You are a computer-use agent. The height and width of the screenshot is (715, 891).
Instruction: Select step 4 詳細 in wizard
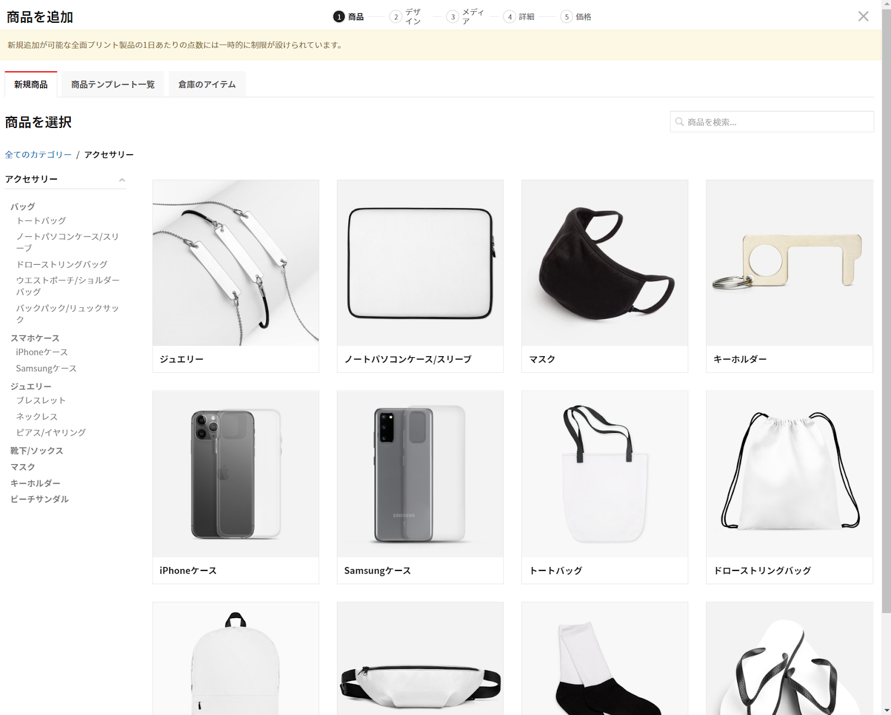pyautogui.click(x=519, y=17)
